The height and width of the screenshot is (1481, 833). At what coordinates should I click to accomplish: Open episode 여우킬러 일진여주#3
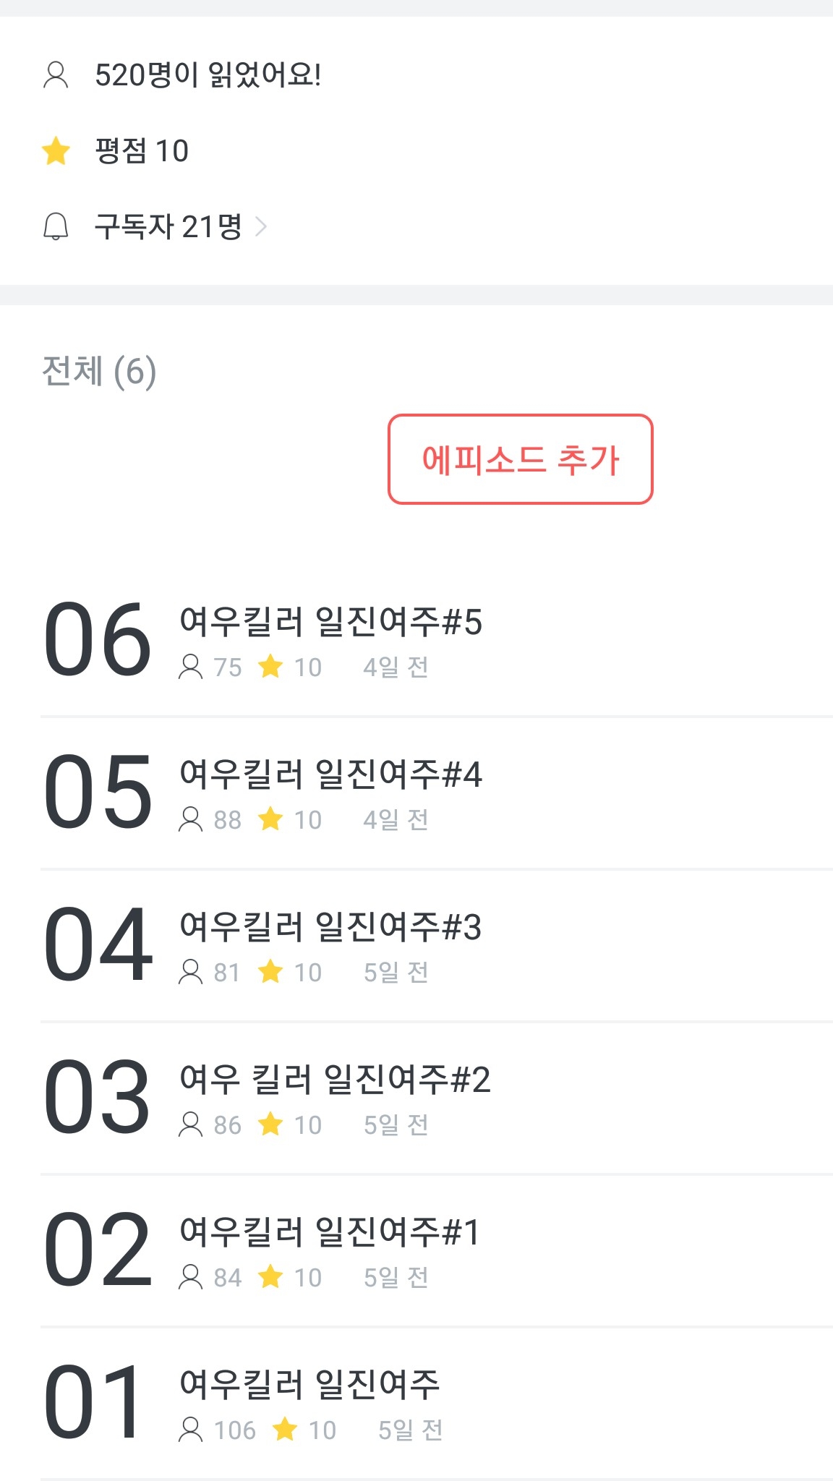coord(330,927)
